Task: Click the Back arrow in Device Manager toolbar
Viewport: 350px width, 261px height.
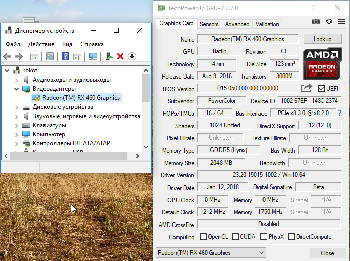Action: (x=7, y=56)
